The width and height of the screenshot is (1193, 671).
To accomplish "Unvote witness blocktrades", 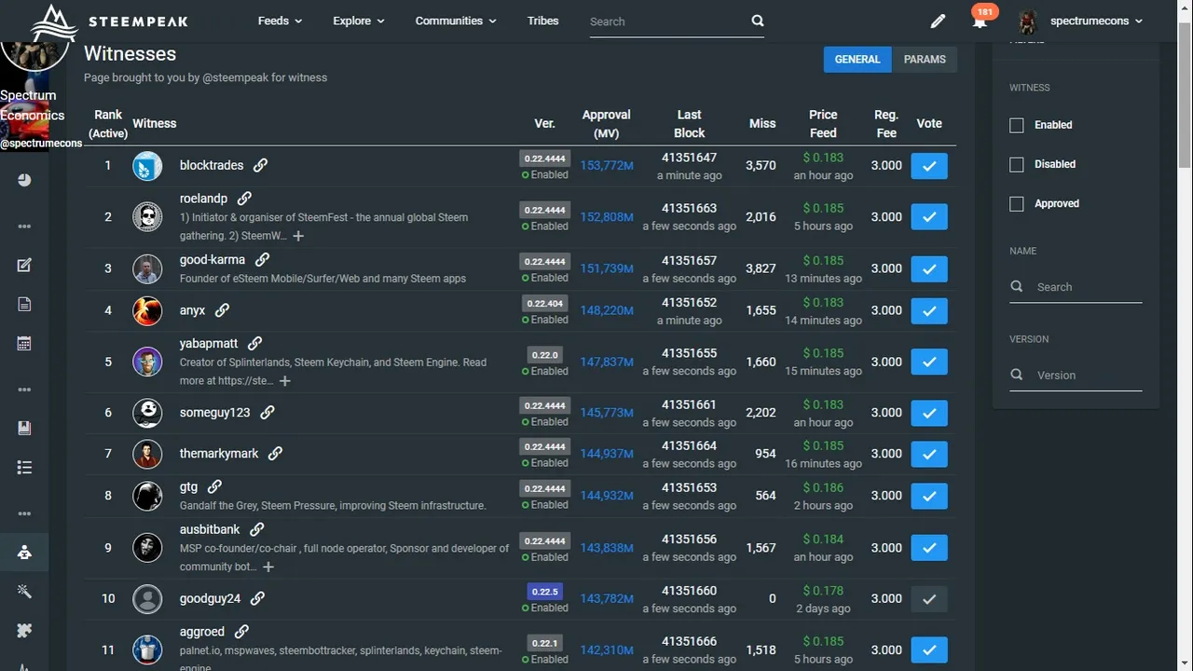I will click(929, 166).
